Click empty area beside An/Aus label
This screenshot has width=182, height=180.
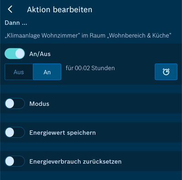(x=115, y=54)
